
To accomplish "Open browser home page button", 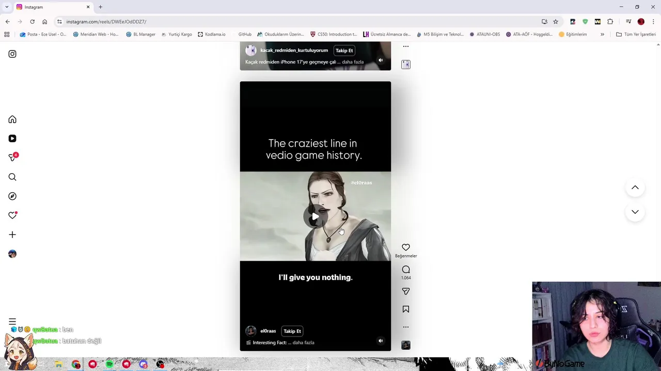I will (45, 22).
